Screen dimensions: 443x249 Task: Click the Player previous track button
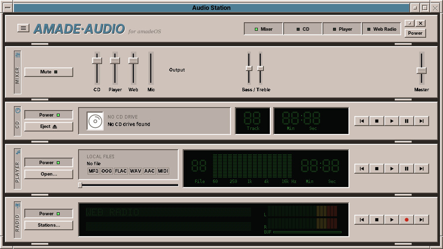tap(362, 169)
